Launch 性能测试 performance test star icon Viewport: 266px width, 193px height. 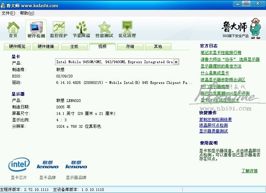[x=104, y=29]
